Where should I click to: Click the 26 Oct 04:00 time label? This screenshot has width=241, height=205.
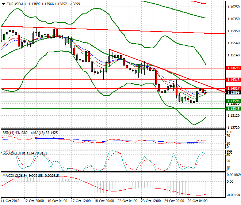[198, 201]
